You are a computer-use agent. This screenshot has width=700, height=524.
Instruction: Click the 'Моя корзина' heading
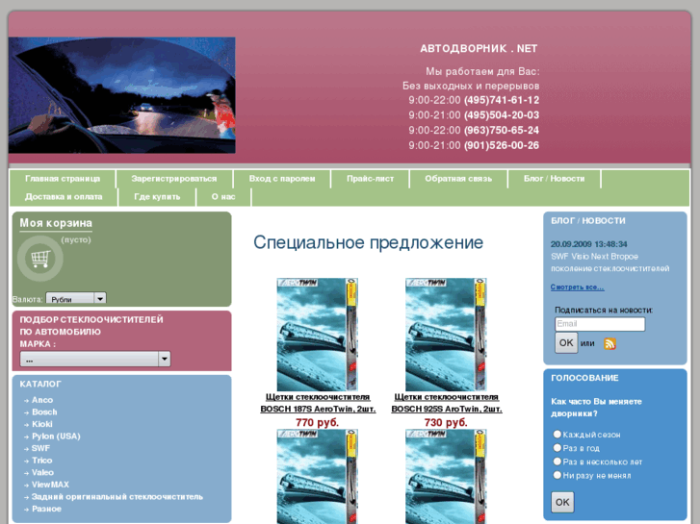[x=56, y=223]
